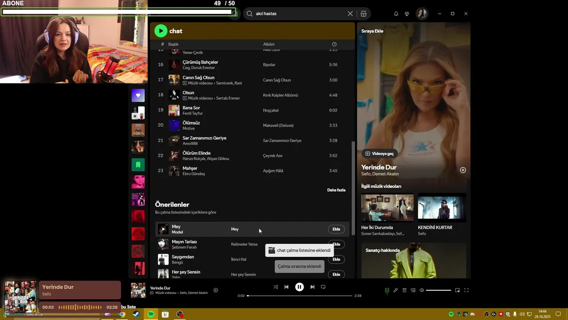Open the Mayın Tarlası recommended song

(184, 242)
